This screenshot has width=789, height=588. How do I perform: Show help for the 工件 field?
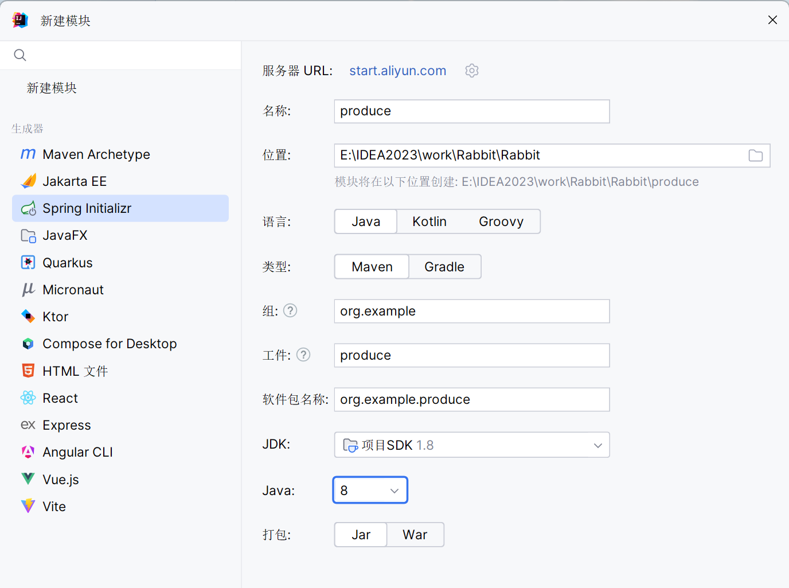[304, 355]
